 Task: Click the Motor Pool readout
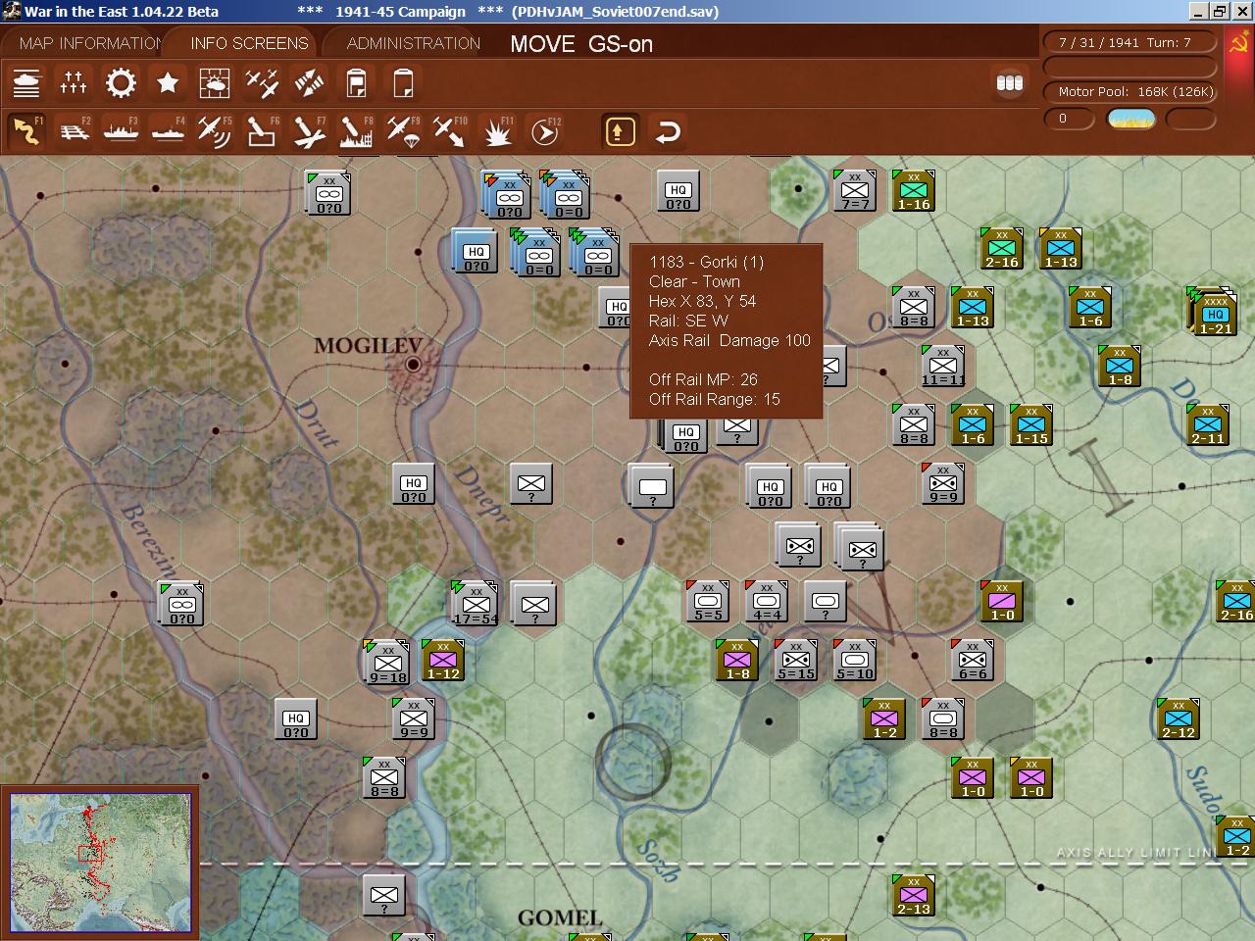click(x=1129, y=91)
